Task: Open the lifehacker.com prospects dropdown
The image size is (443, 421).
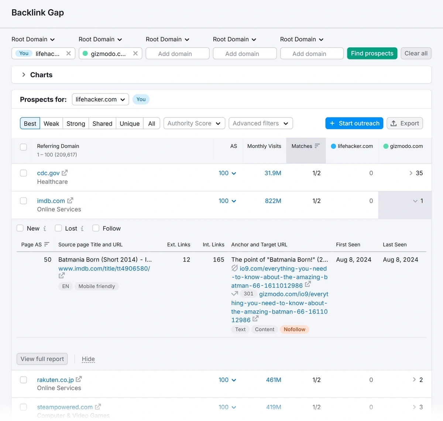Action: [x=100, y=99]
